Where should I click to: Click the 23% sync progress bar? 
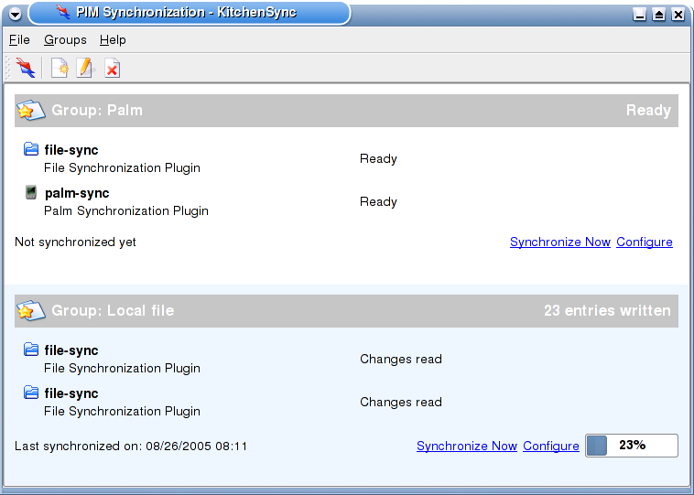(x=632, y=446)
